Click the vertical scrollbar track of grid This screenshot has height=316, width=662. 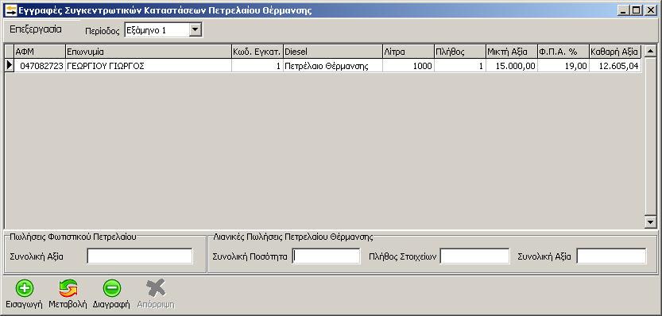(x=650, y=136)
